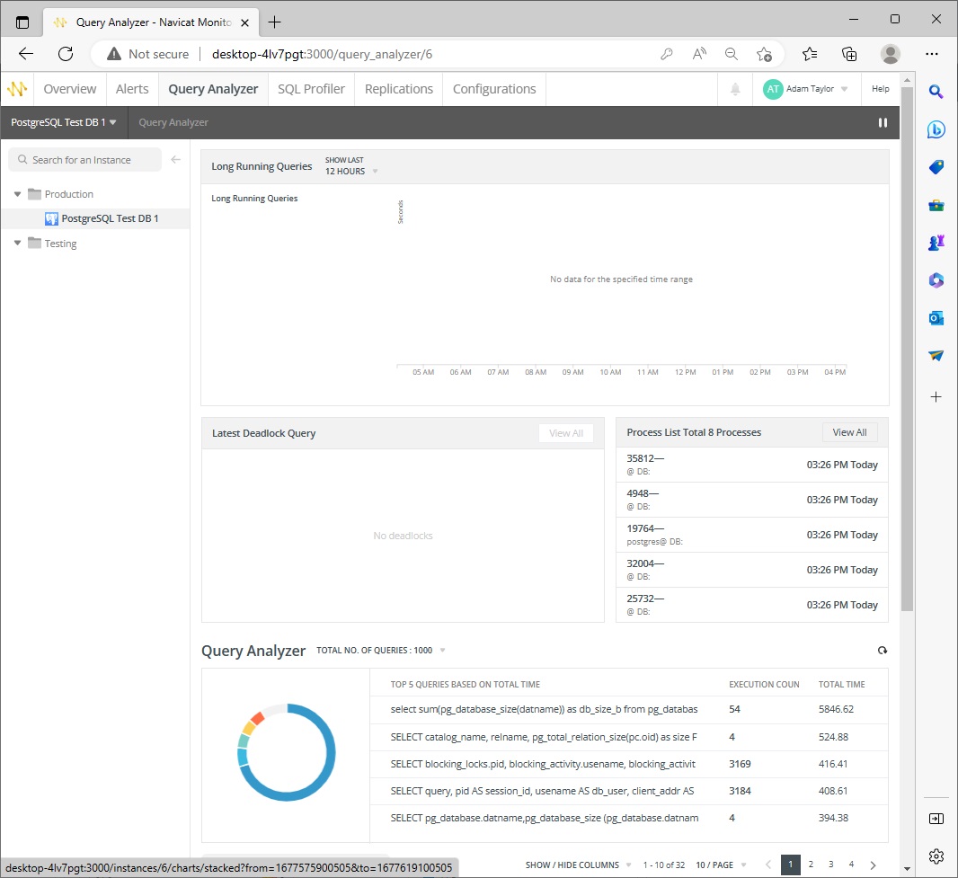Open the SHOW LAST 12 HOURS dropdown
This screenshot has height=878, width=958.
[350, 166]
